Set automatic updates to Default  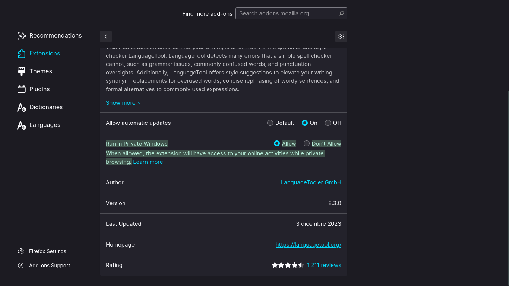coord(270,123)
